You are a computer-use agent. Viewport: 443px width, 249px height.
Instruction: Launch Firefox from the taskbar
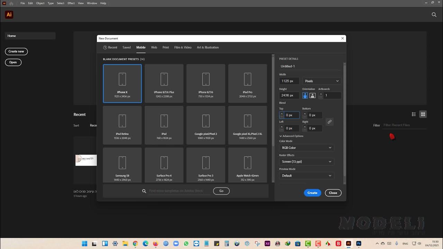click(x=155, y=243)
